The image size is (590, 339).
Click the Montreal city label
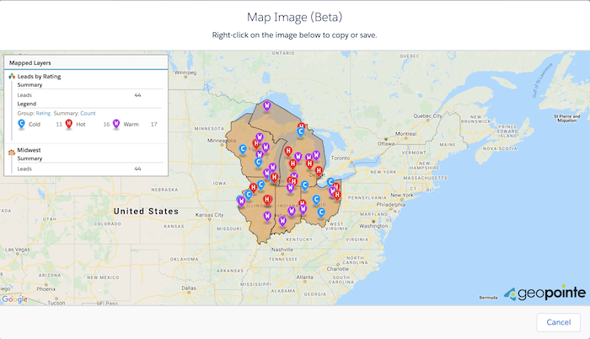[405, 134]
